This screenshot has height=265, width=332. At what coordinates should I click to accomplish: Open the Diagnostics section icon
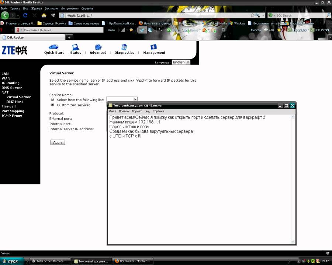click(x=124, y=47)
